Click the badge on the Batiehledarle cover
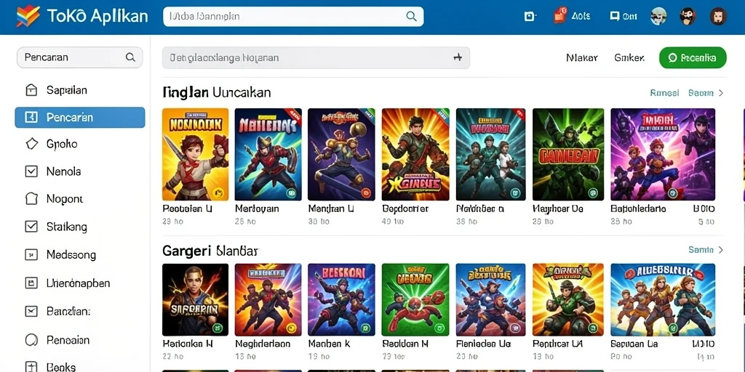This screenshot has height=372, width=745. point(672,193)
